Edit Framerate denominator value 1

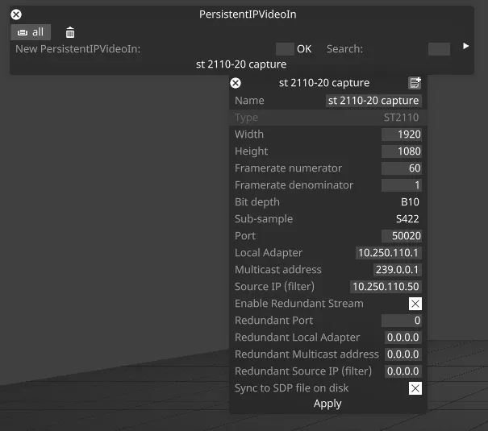coord(402,185)
